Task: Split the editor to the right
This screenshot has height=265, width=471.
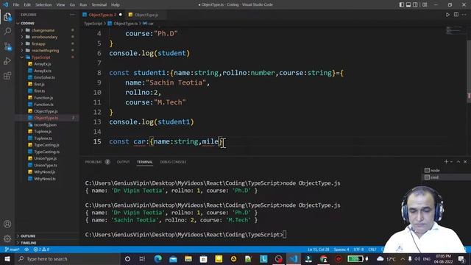Action: point(456,15)
